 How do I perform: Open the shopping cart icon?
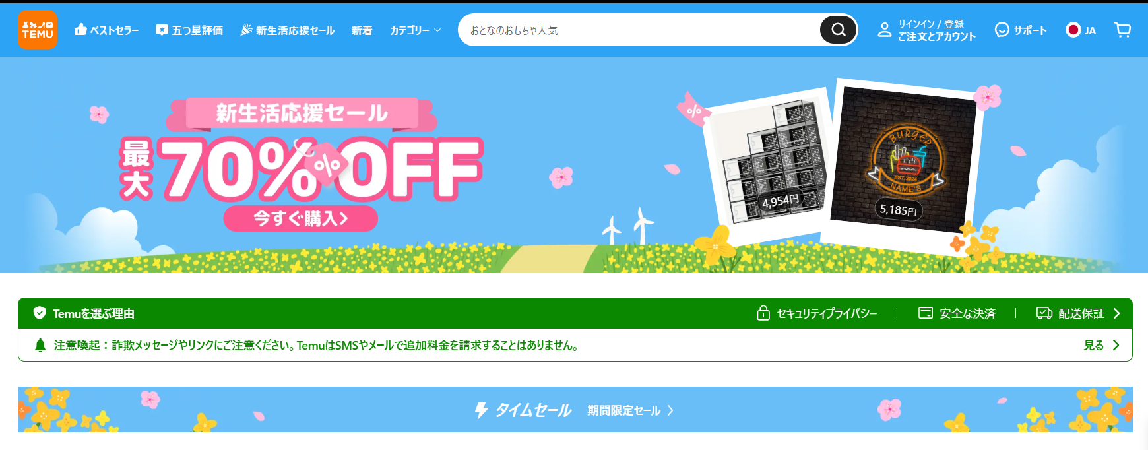point(1122,30)
